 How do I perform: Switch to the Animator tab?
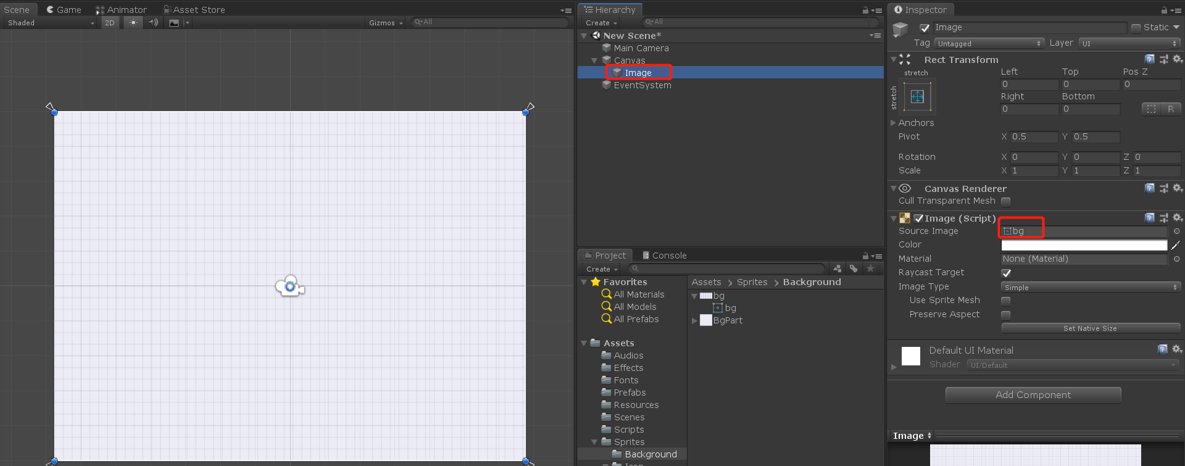[x=121, y=10]
